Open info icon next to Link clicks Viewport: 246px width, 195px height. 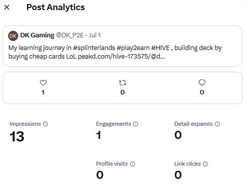click(206, 164)
